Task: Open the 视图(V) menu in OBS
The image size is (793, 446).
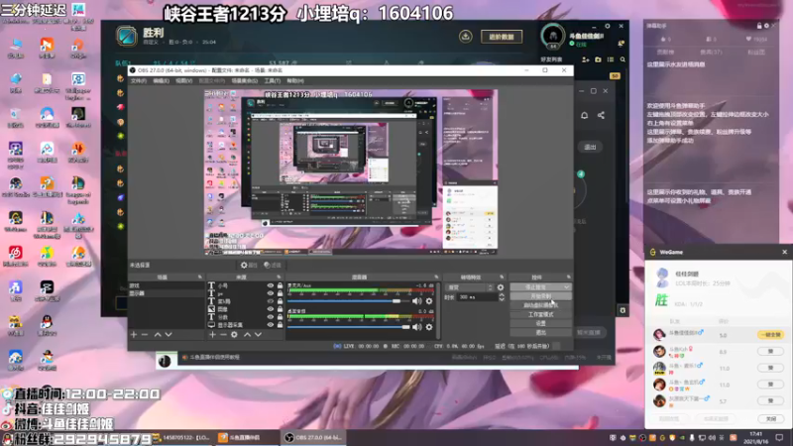Action: coord(183,81)
